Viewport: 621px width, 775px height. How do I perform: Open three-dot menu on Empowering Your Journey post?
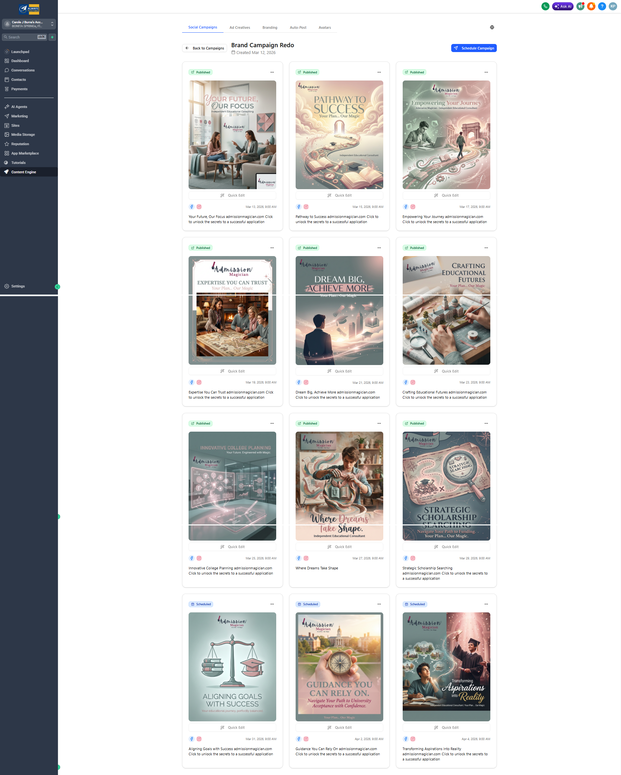pos(486,72)
